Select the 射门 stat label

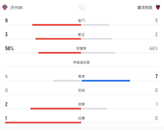[x=81, y=20]
